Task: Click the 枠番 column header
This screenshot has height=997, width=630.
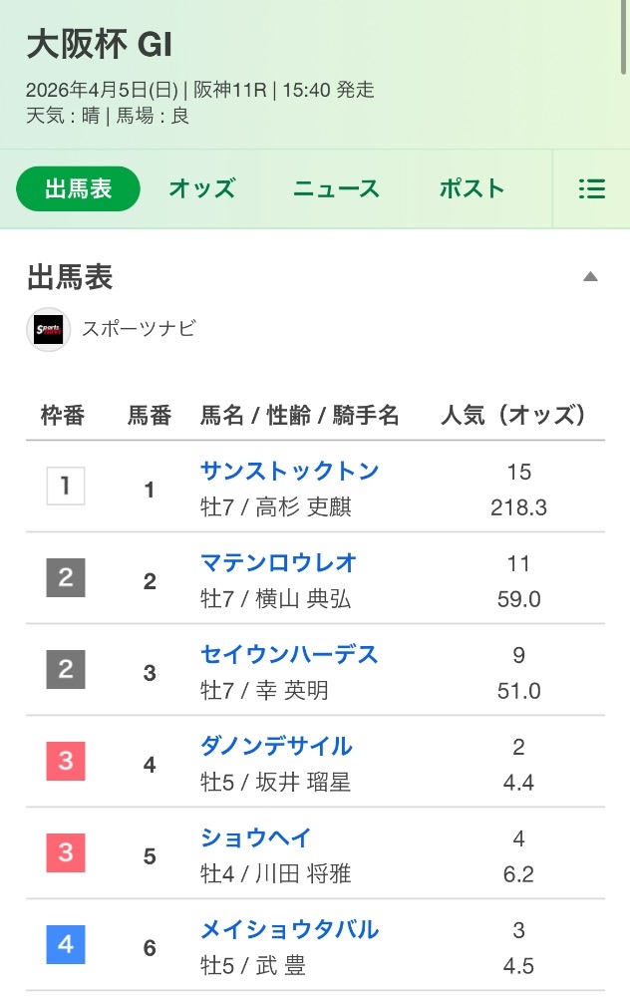Action: tap(63, 416)
